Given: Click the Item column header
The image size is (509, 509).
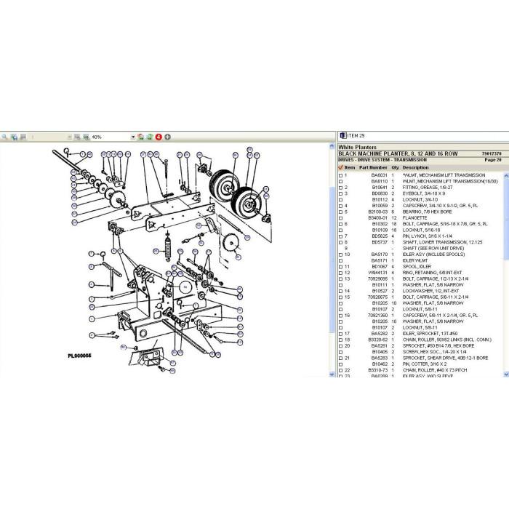Looking at the screenshot, I should click(350, 167).
